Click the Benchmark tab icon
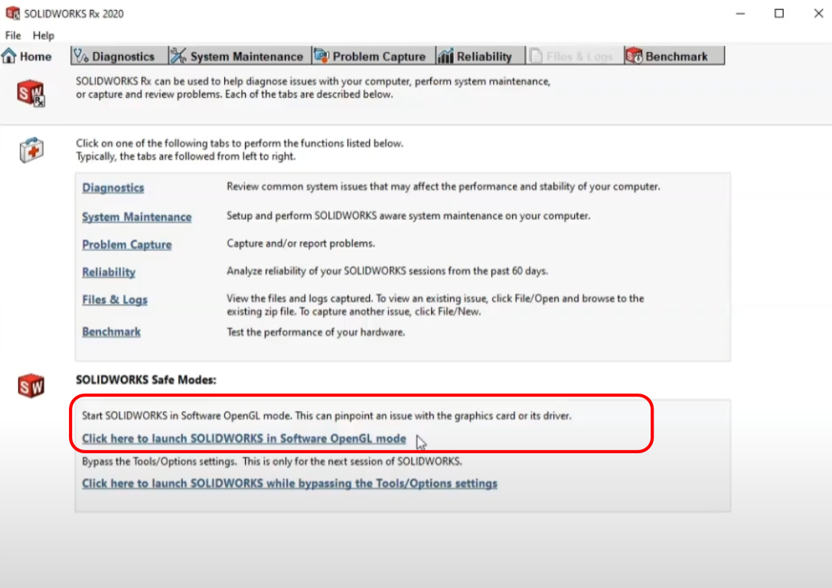The width and height of the screenshot is (832, 588). [634, 56]
